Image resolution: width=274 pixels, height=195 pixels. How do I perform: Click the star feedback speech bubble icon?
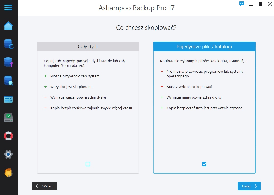pyautogui.click(x=242, y=4)
